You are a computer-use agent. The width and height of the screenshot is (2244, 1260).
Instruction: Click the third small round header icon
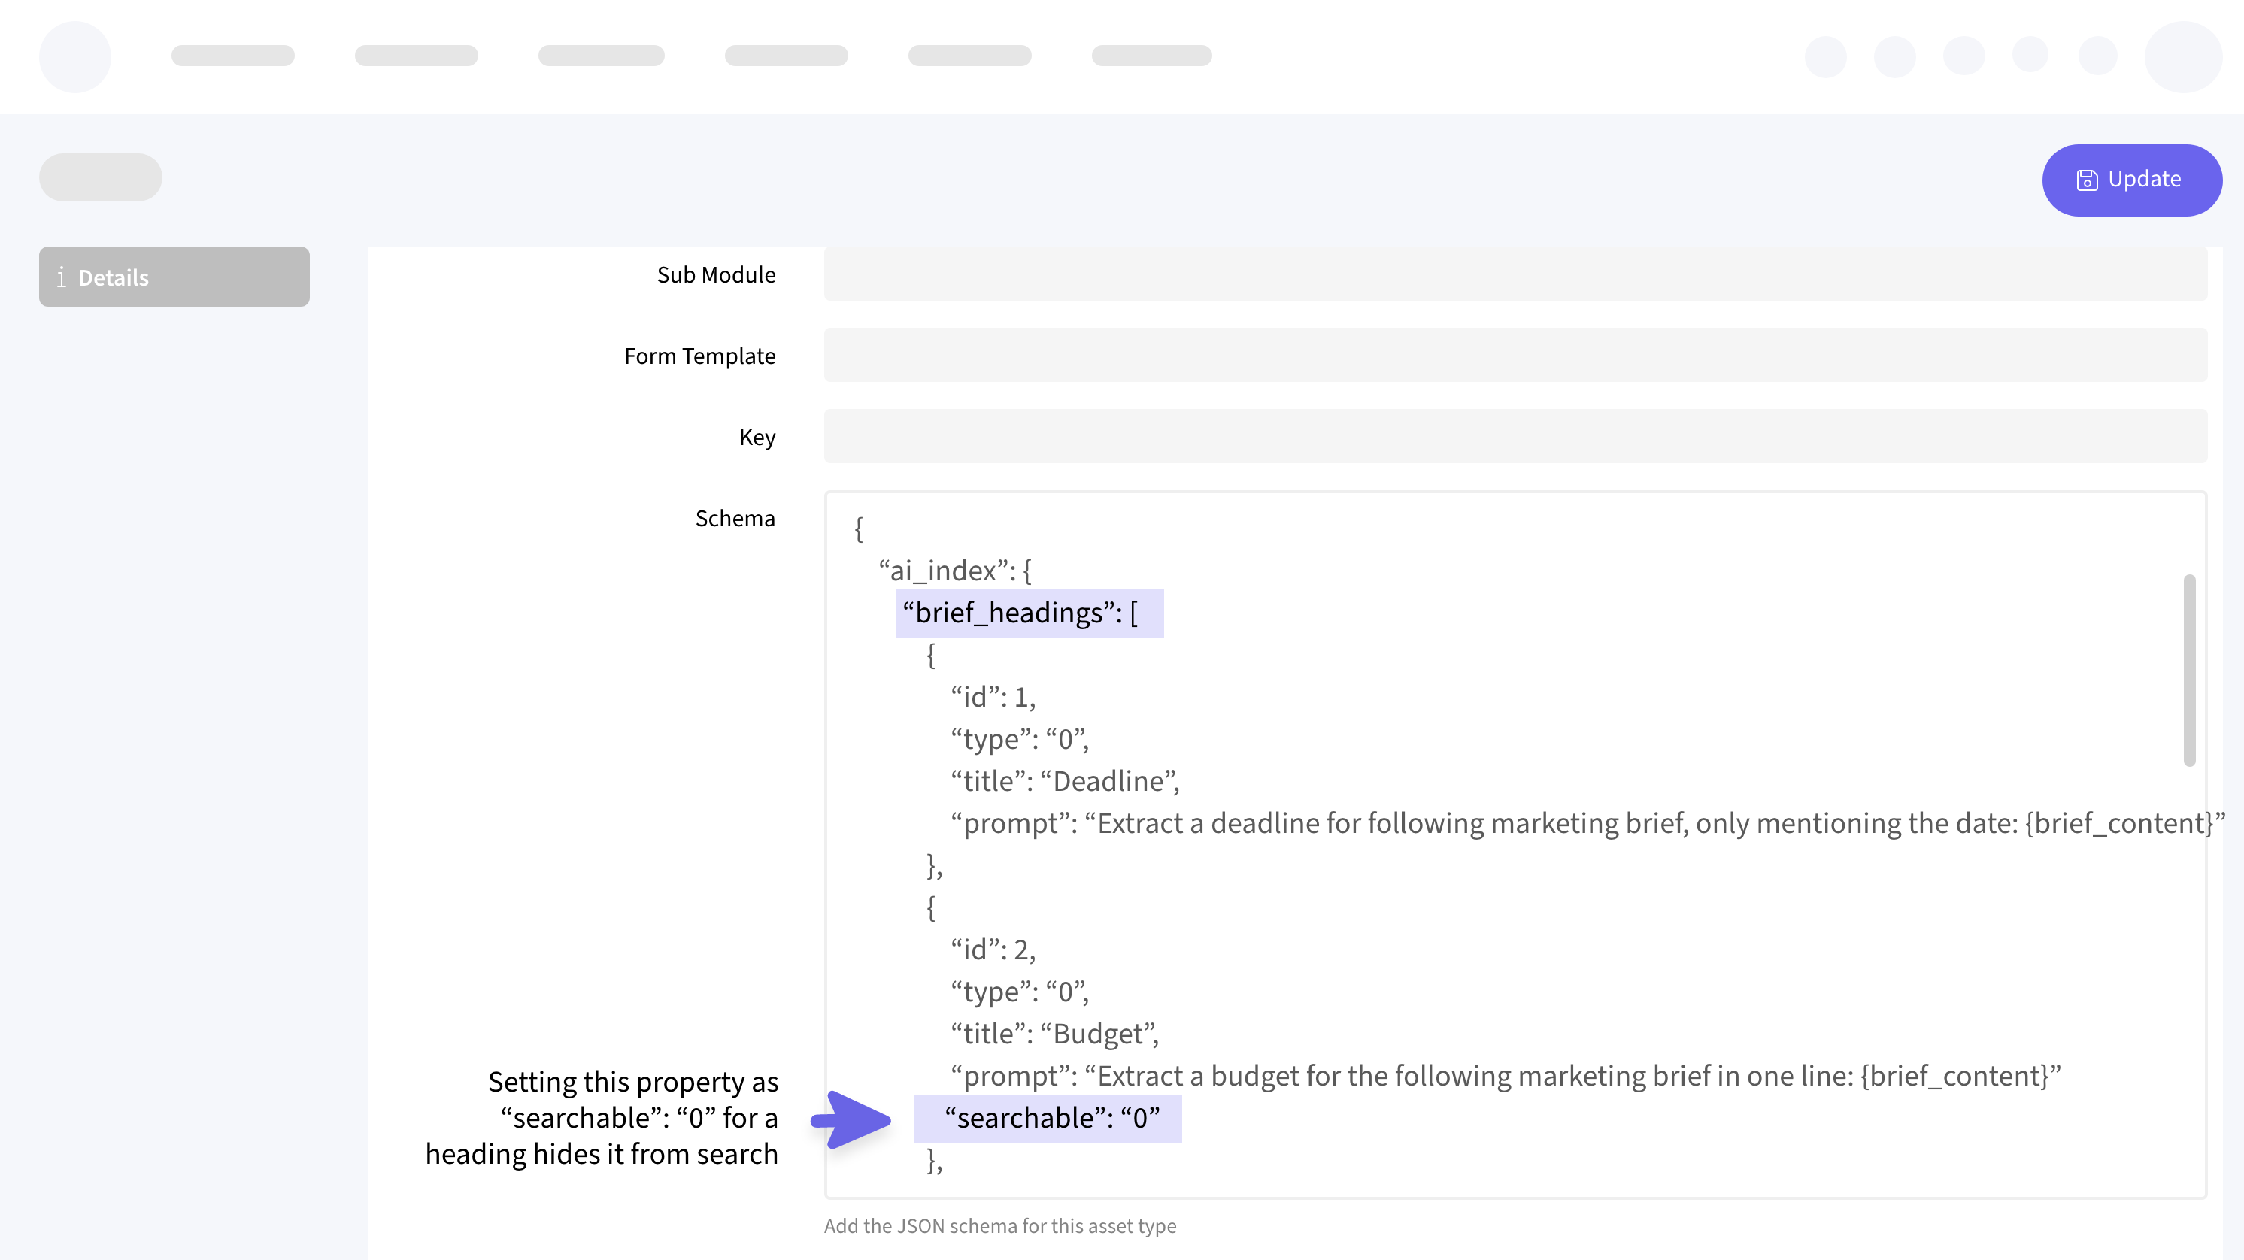[1963, 56]
